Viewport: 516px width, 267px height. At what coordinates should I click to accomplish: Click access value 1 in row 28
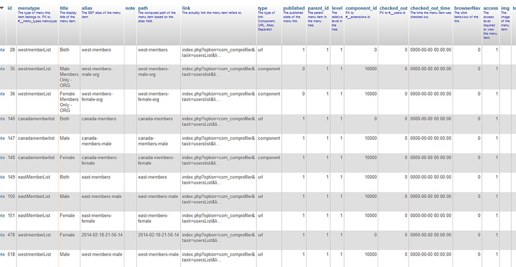coord(496,50)
